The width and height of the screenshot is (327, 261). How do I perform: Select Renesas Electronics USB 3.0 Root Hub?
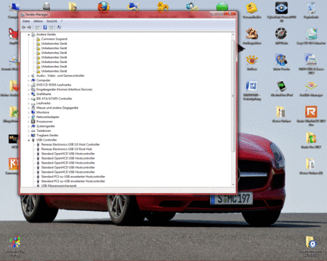point(67,149)
